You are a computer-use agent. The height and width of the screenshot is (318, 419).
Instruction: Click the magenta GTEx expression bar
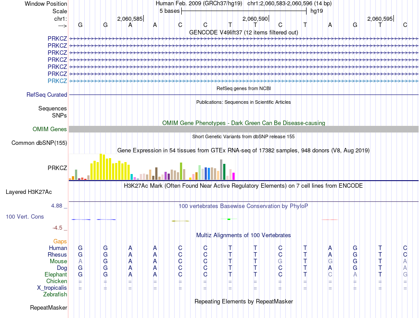click(234, 176)
